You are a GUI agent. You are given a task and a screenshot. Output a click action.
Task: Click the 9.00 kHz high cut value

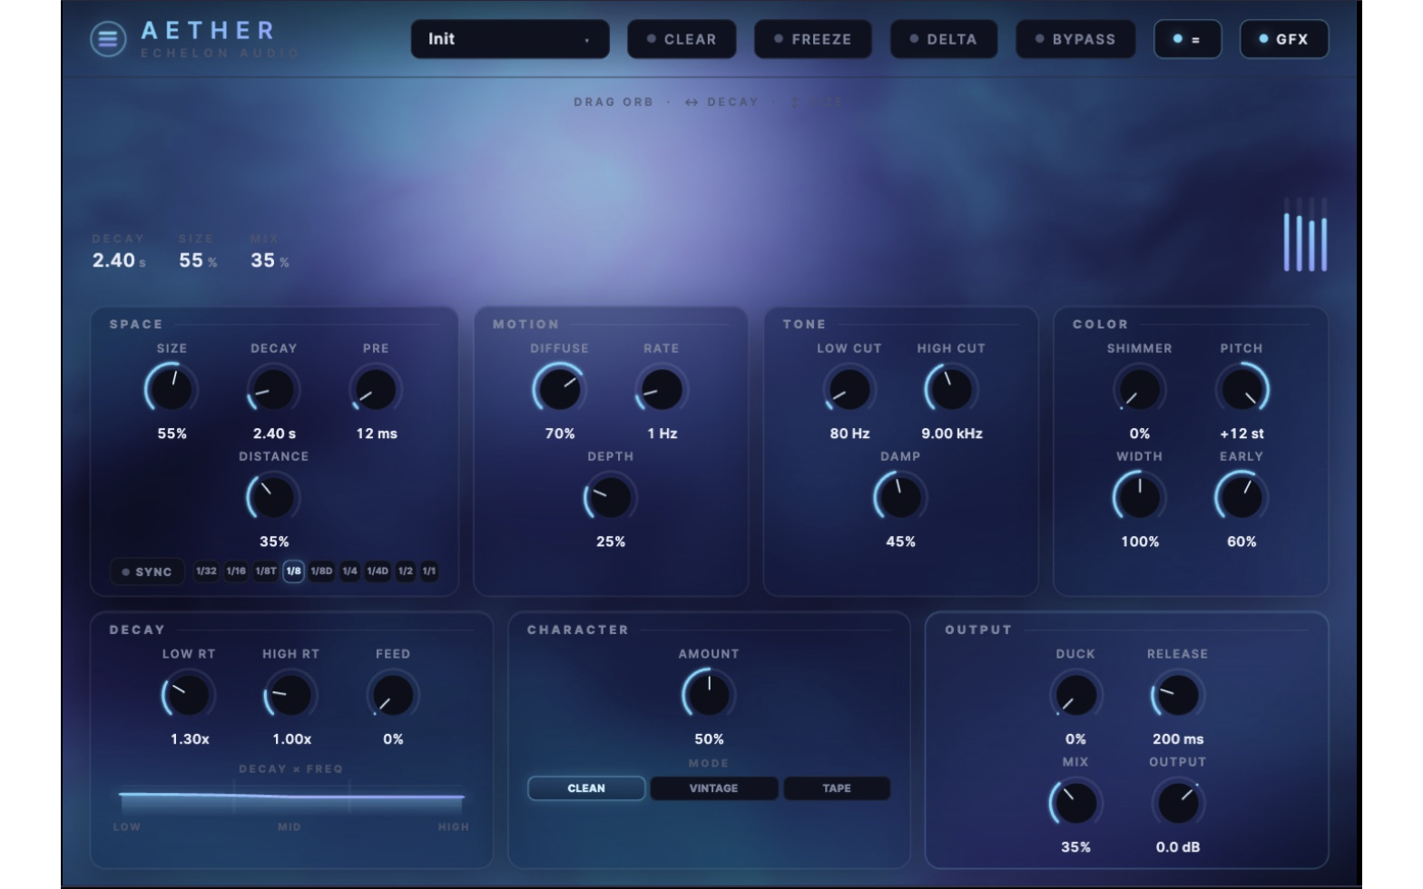pos(952,434)
